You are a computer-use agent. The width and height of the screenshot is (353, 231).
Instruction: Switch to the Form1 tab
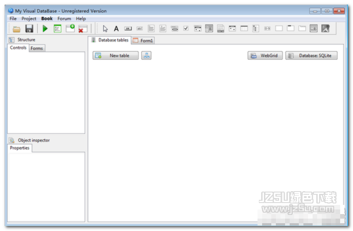[143, 40]
